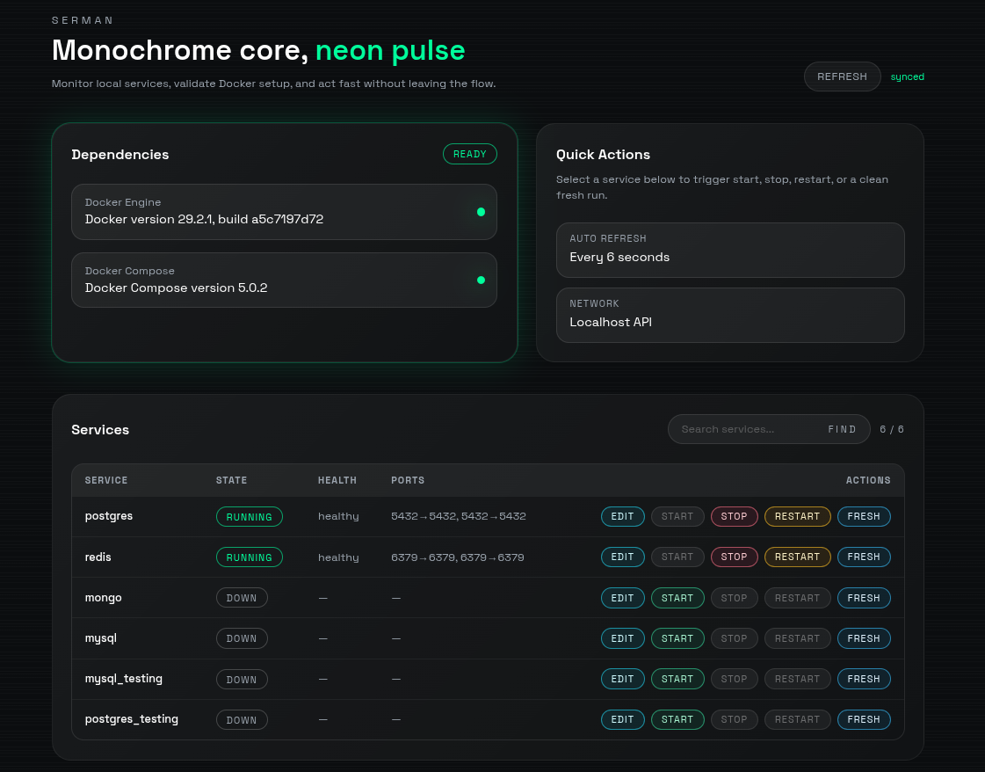Edit the mongo service

622,598
